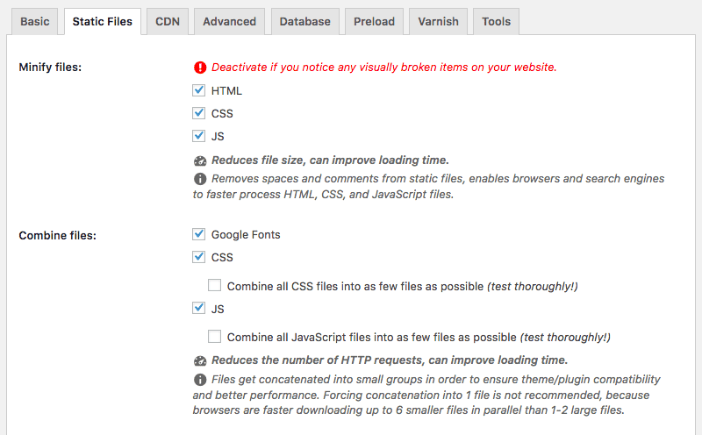
Task: Click the speedometer icon under Combine files
Action: (200, 360)
